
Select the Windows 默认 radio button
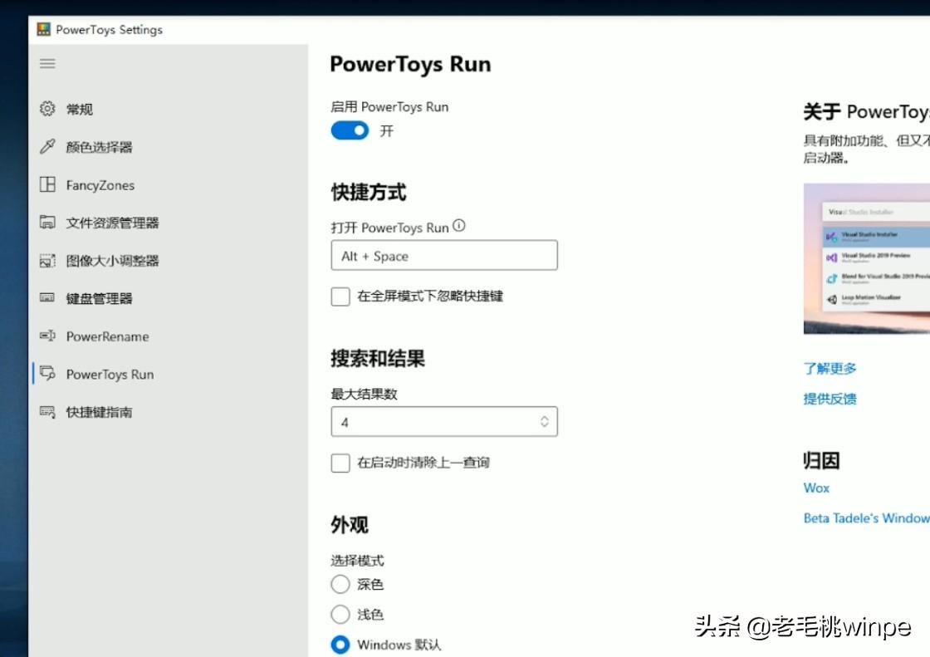tap(340, 645)
